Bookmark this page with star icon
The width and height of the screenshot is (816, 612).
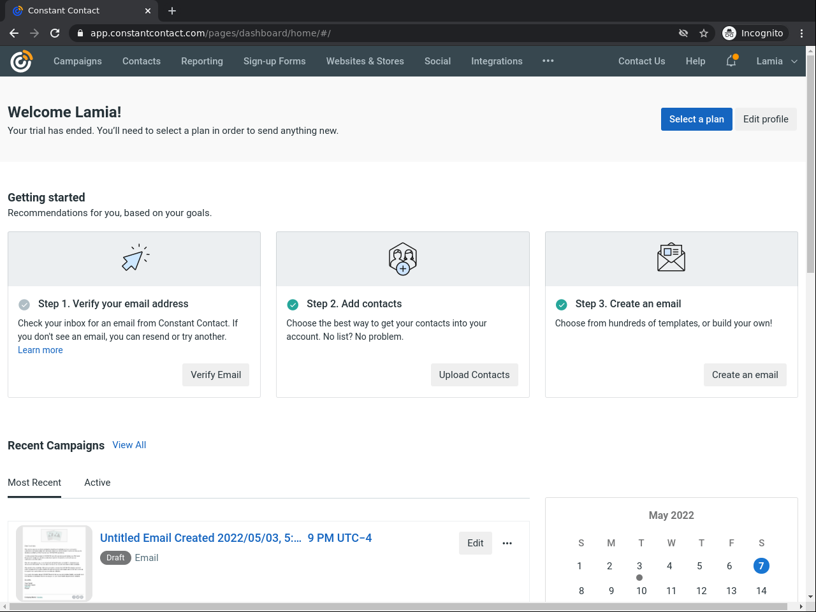point(704,33)
